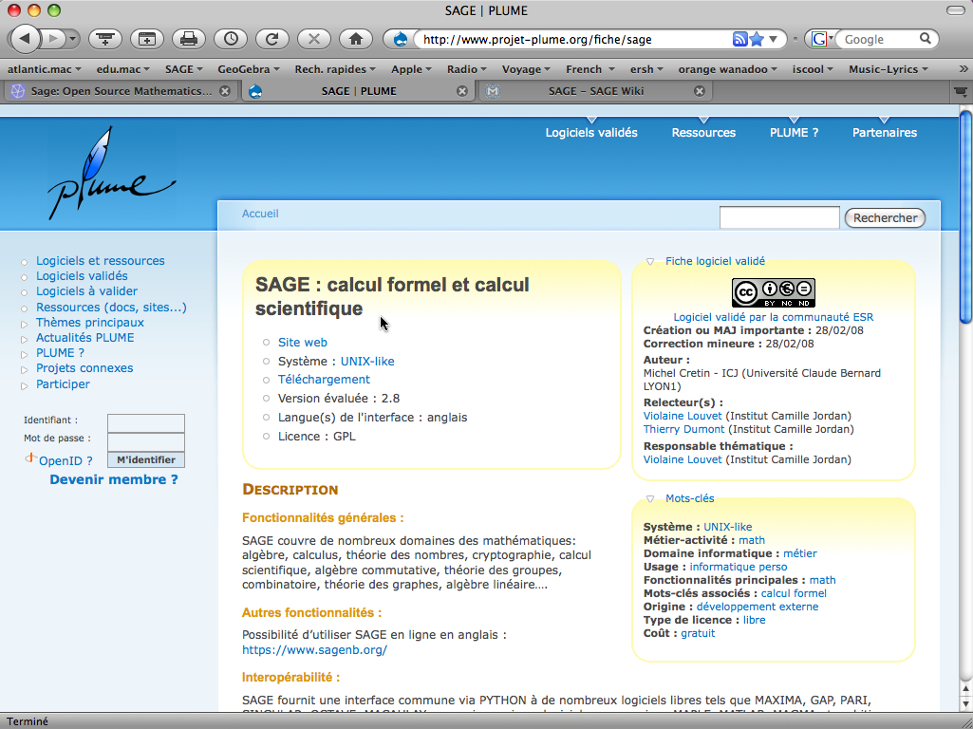Image resolution: width=973 pixels, height=729 pixels.
Task: Click the scrollbar down arrow
Action: click(x=965, y=703)
